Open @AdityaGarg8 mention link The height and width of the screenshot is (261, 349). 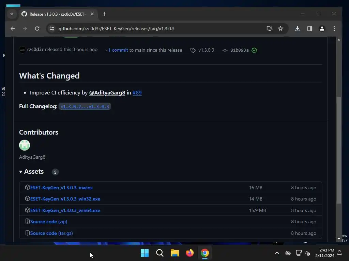click(x=107, y=93)
